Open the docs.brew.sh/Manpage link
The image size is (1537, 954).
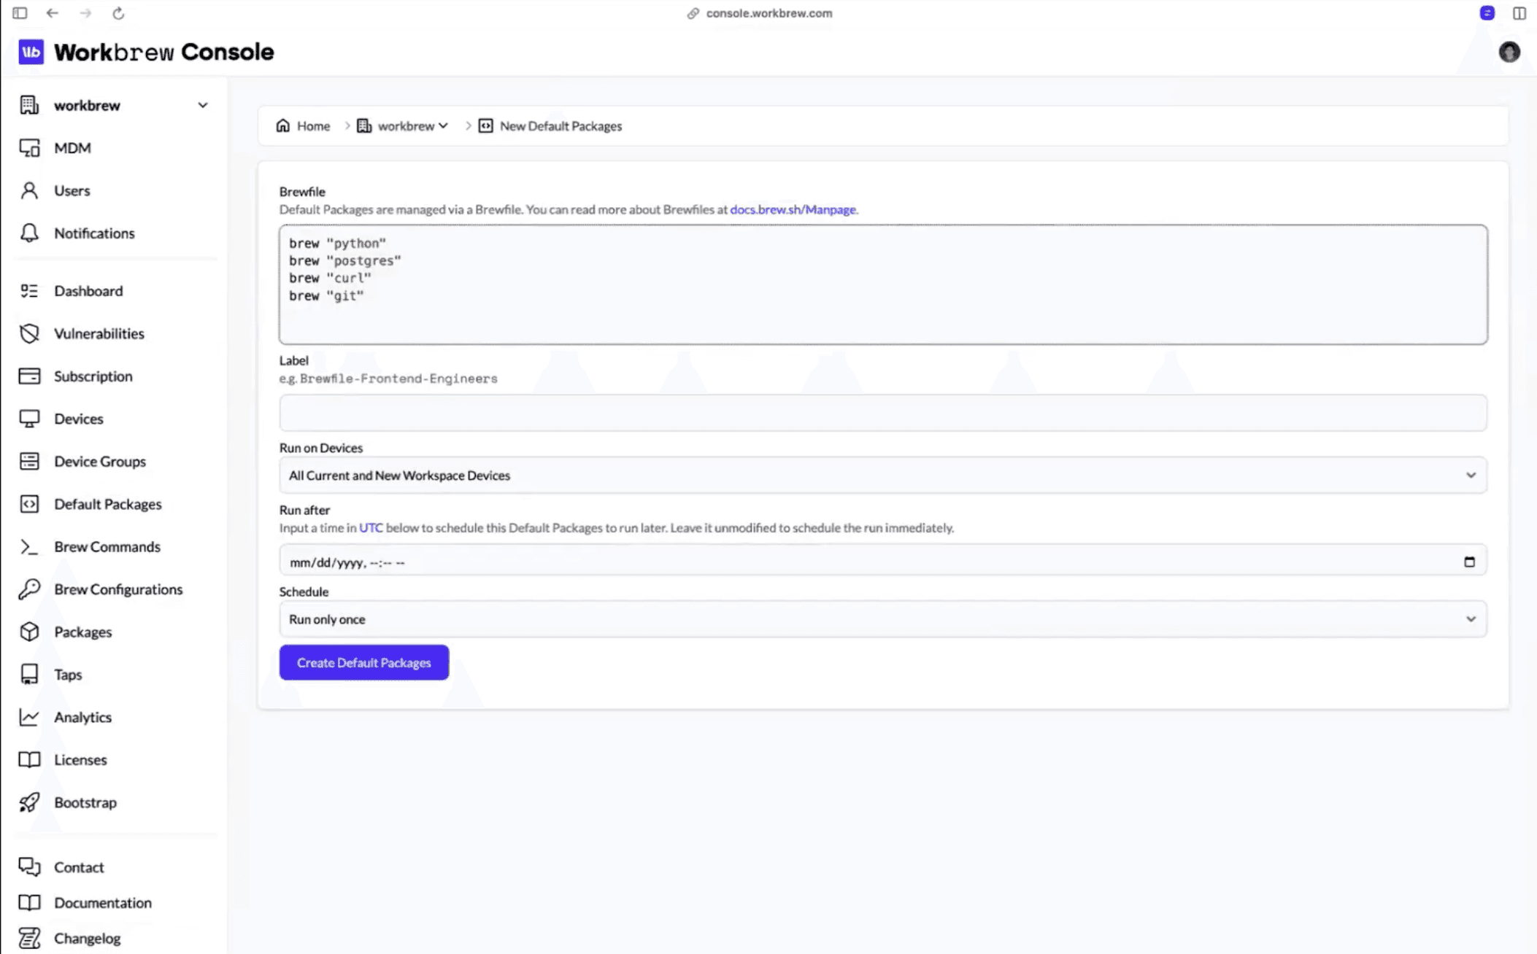(793, 209)
